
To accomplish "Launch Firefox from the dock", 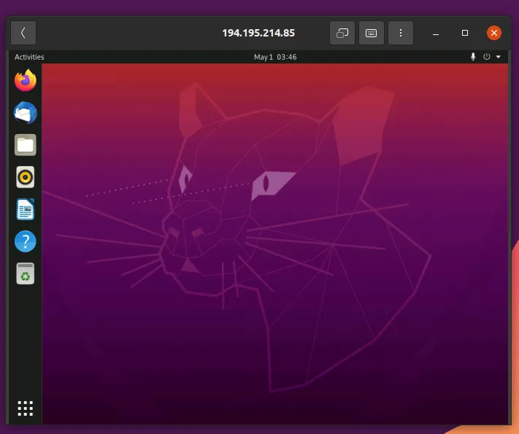I will click(26, 80).
